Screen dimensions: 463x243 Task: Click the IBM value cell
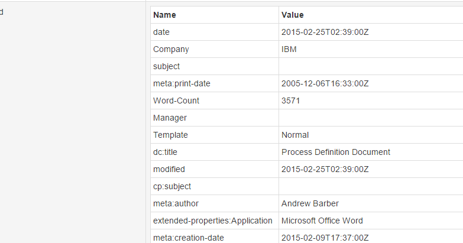coord(289,50)
